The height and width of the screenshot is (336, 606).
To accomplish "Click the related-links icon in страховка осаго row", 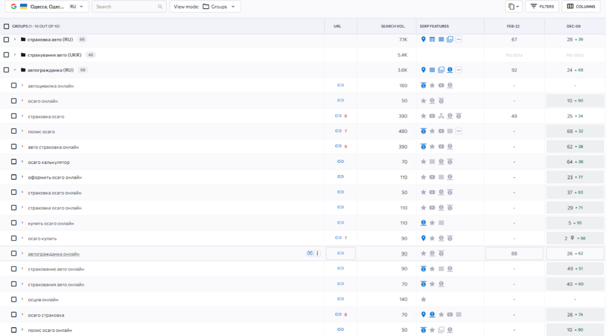I will pyautogui.click(x=441, y=116).
